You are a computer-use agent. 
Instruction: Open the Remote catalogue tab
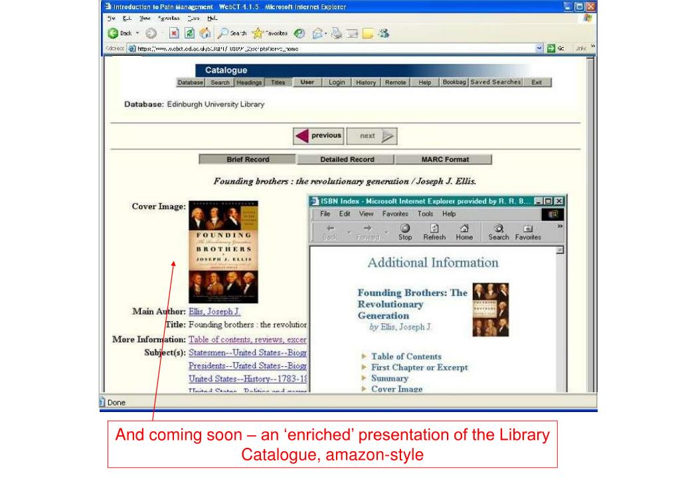[x=396, y=82]
